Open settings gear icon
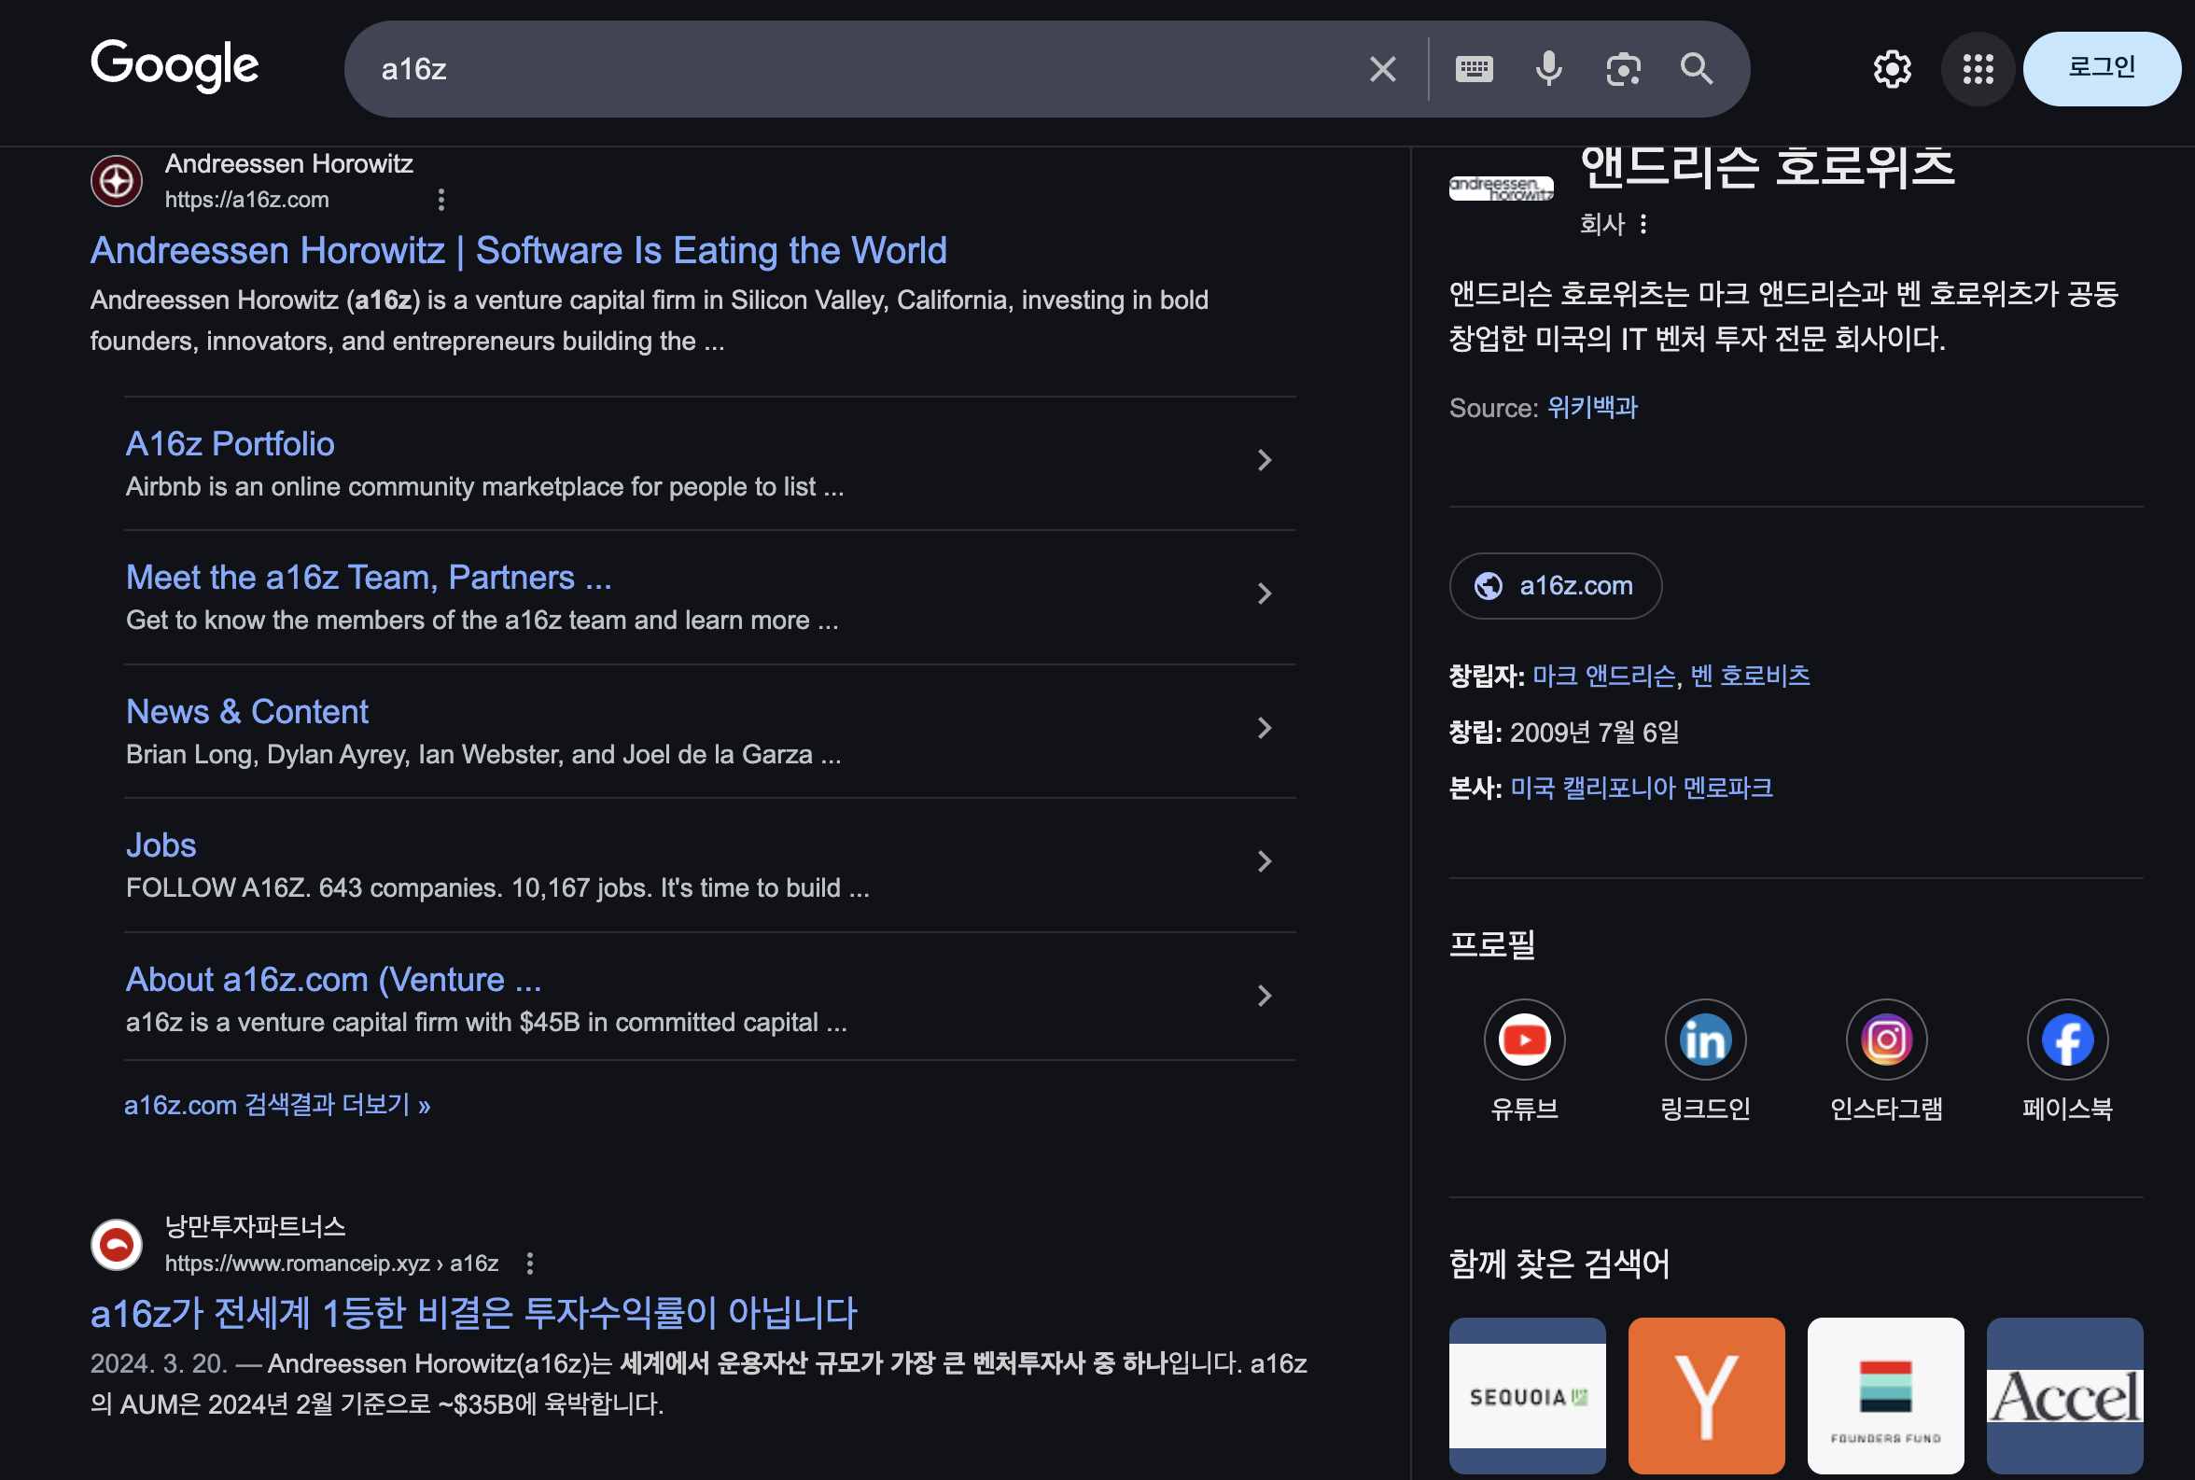This screenshot has width=2195, height=1480. 1891,69
